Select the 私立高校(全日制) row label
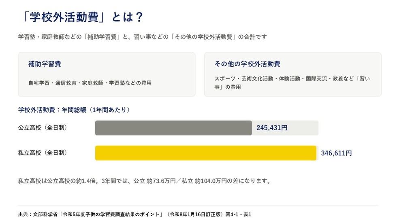The width and height of the screenshot is (397, 223). coord(43,153)
